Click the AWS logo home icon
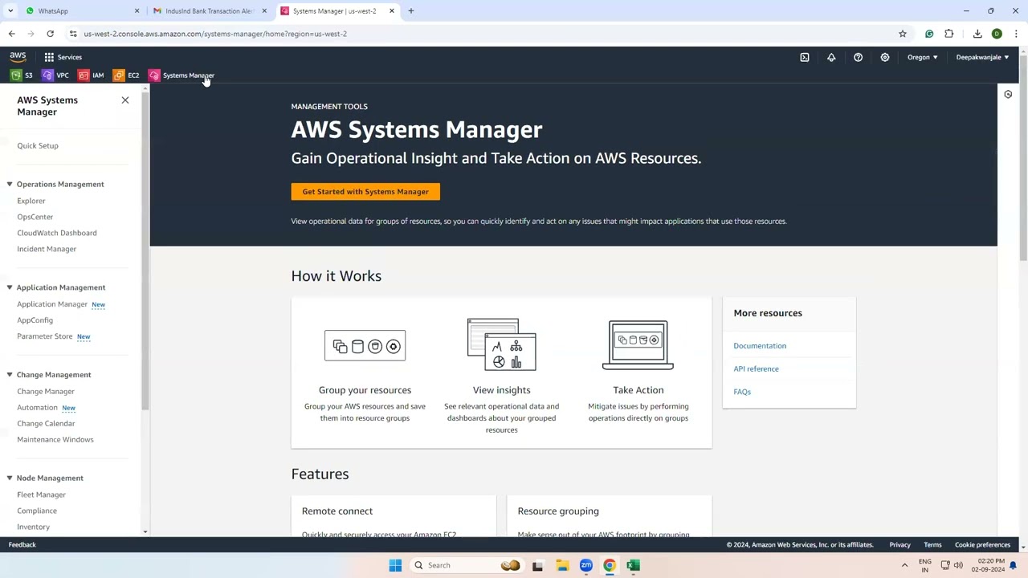 [18, 57]
